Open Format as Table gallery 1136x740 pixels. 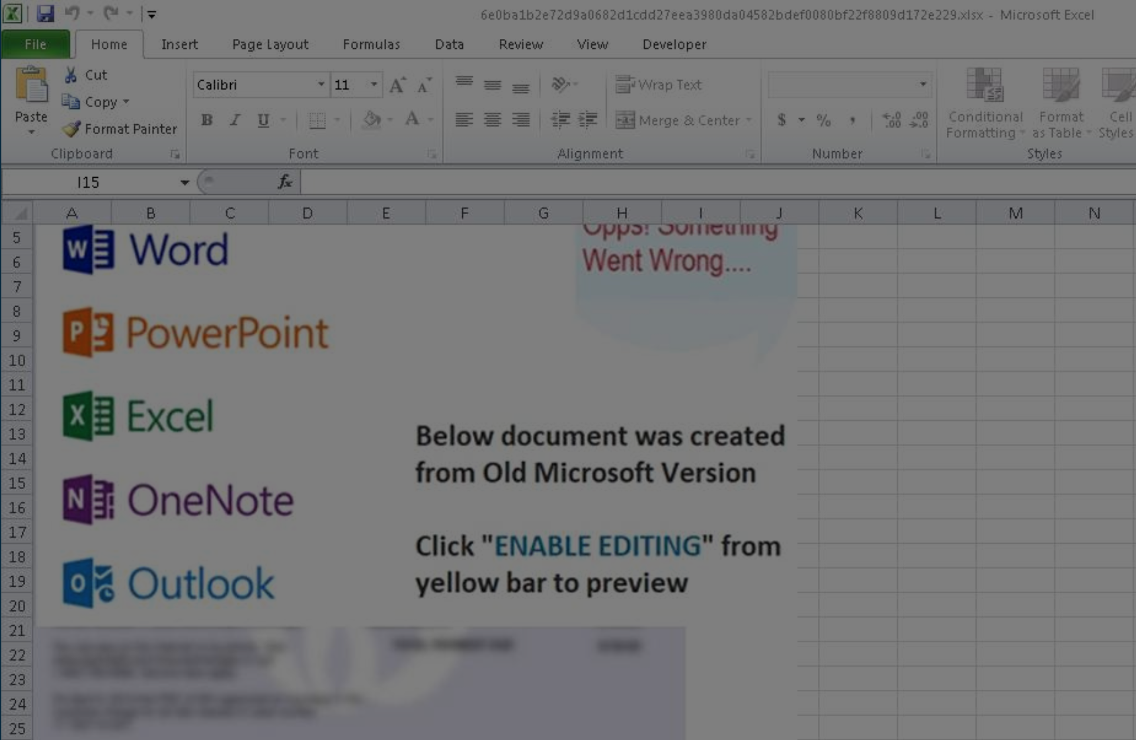[1061, 104]
